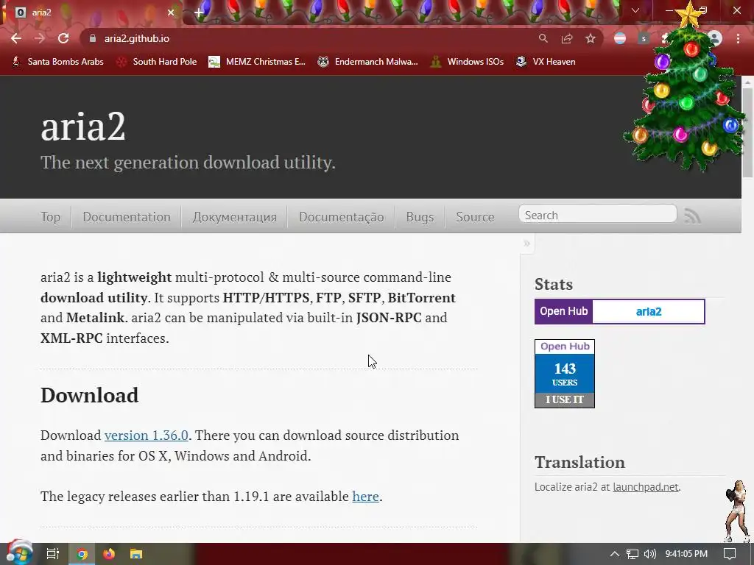Screen dimensions: 754x565
Task: Click the address bar URL aria2.github.io
Action: pos(136,38)
